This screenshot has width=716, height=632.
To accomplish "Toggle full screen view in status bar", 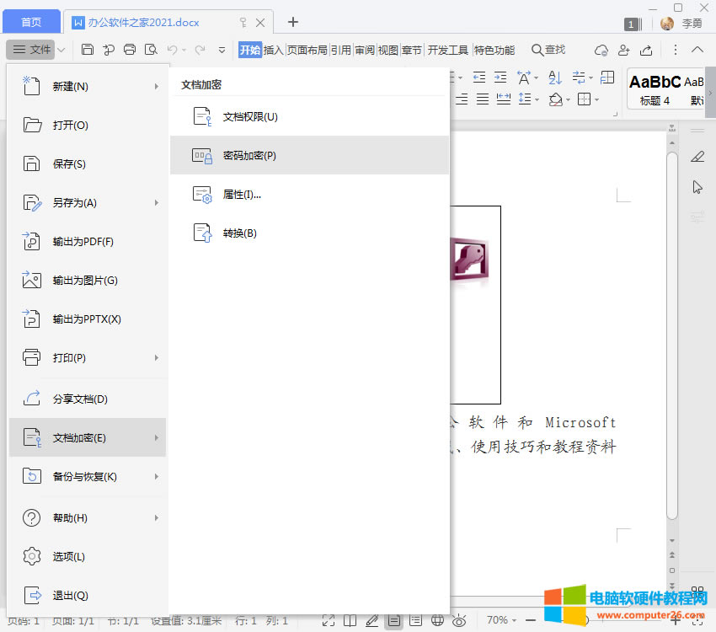I will point(328,621).
